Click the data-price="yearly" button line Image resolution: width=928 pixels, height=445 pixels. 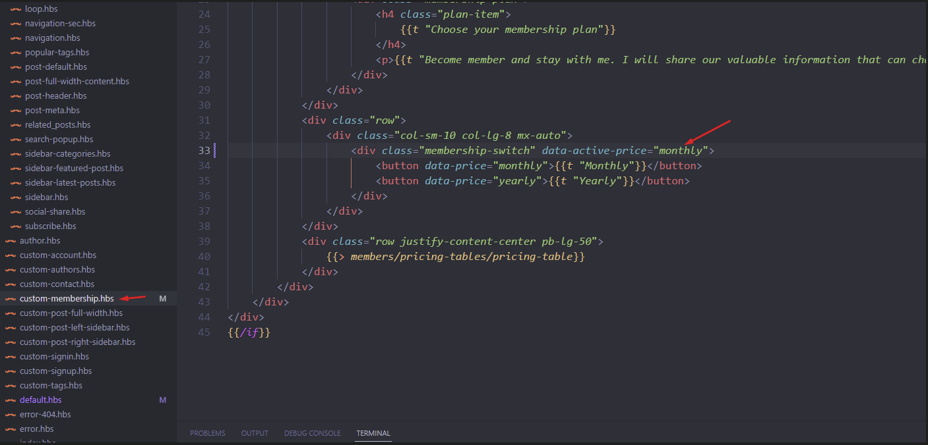[532, 180]
